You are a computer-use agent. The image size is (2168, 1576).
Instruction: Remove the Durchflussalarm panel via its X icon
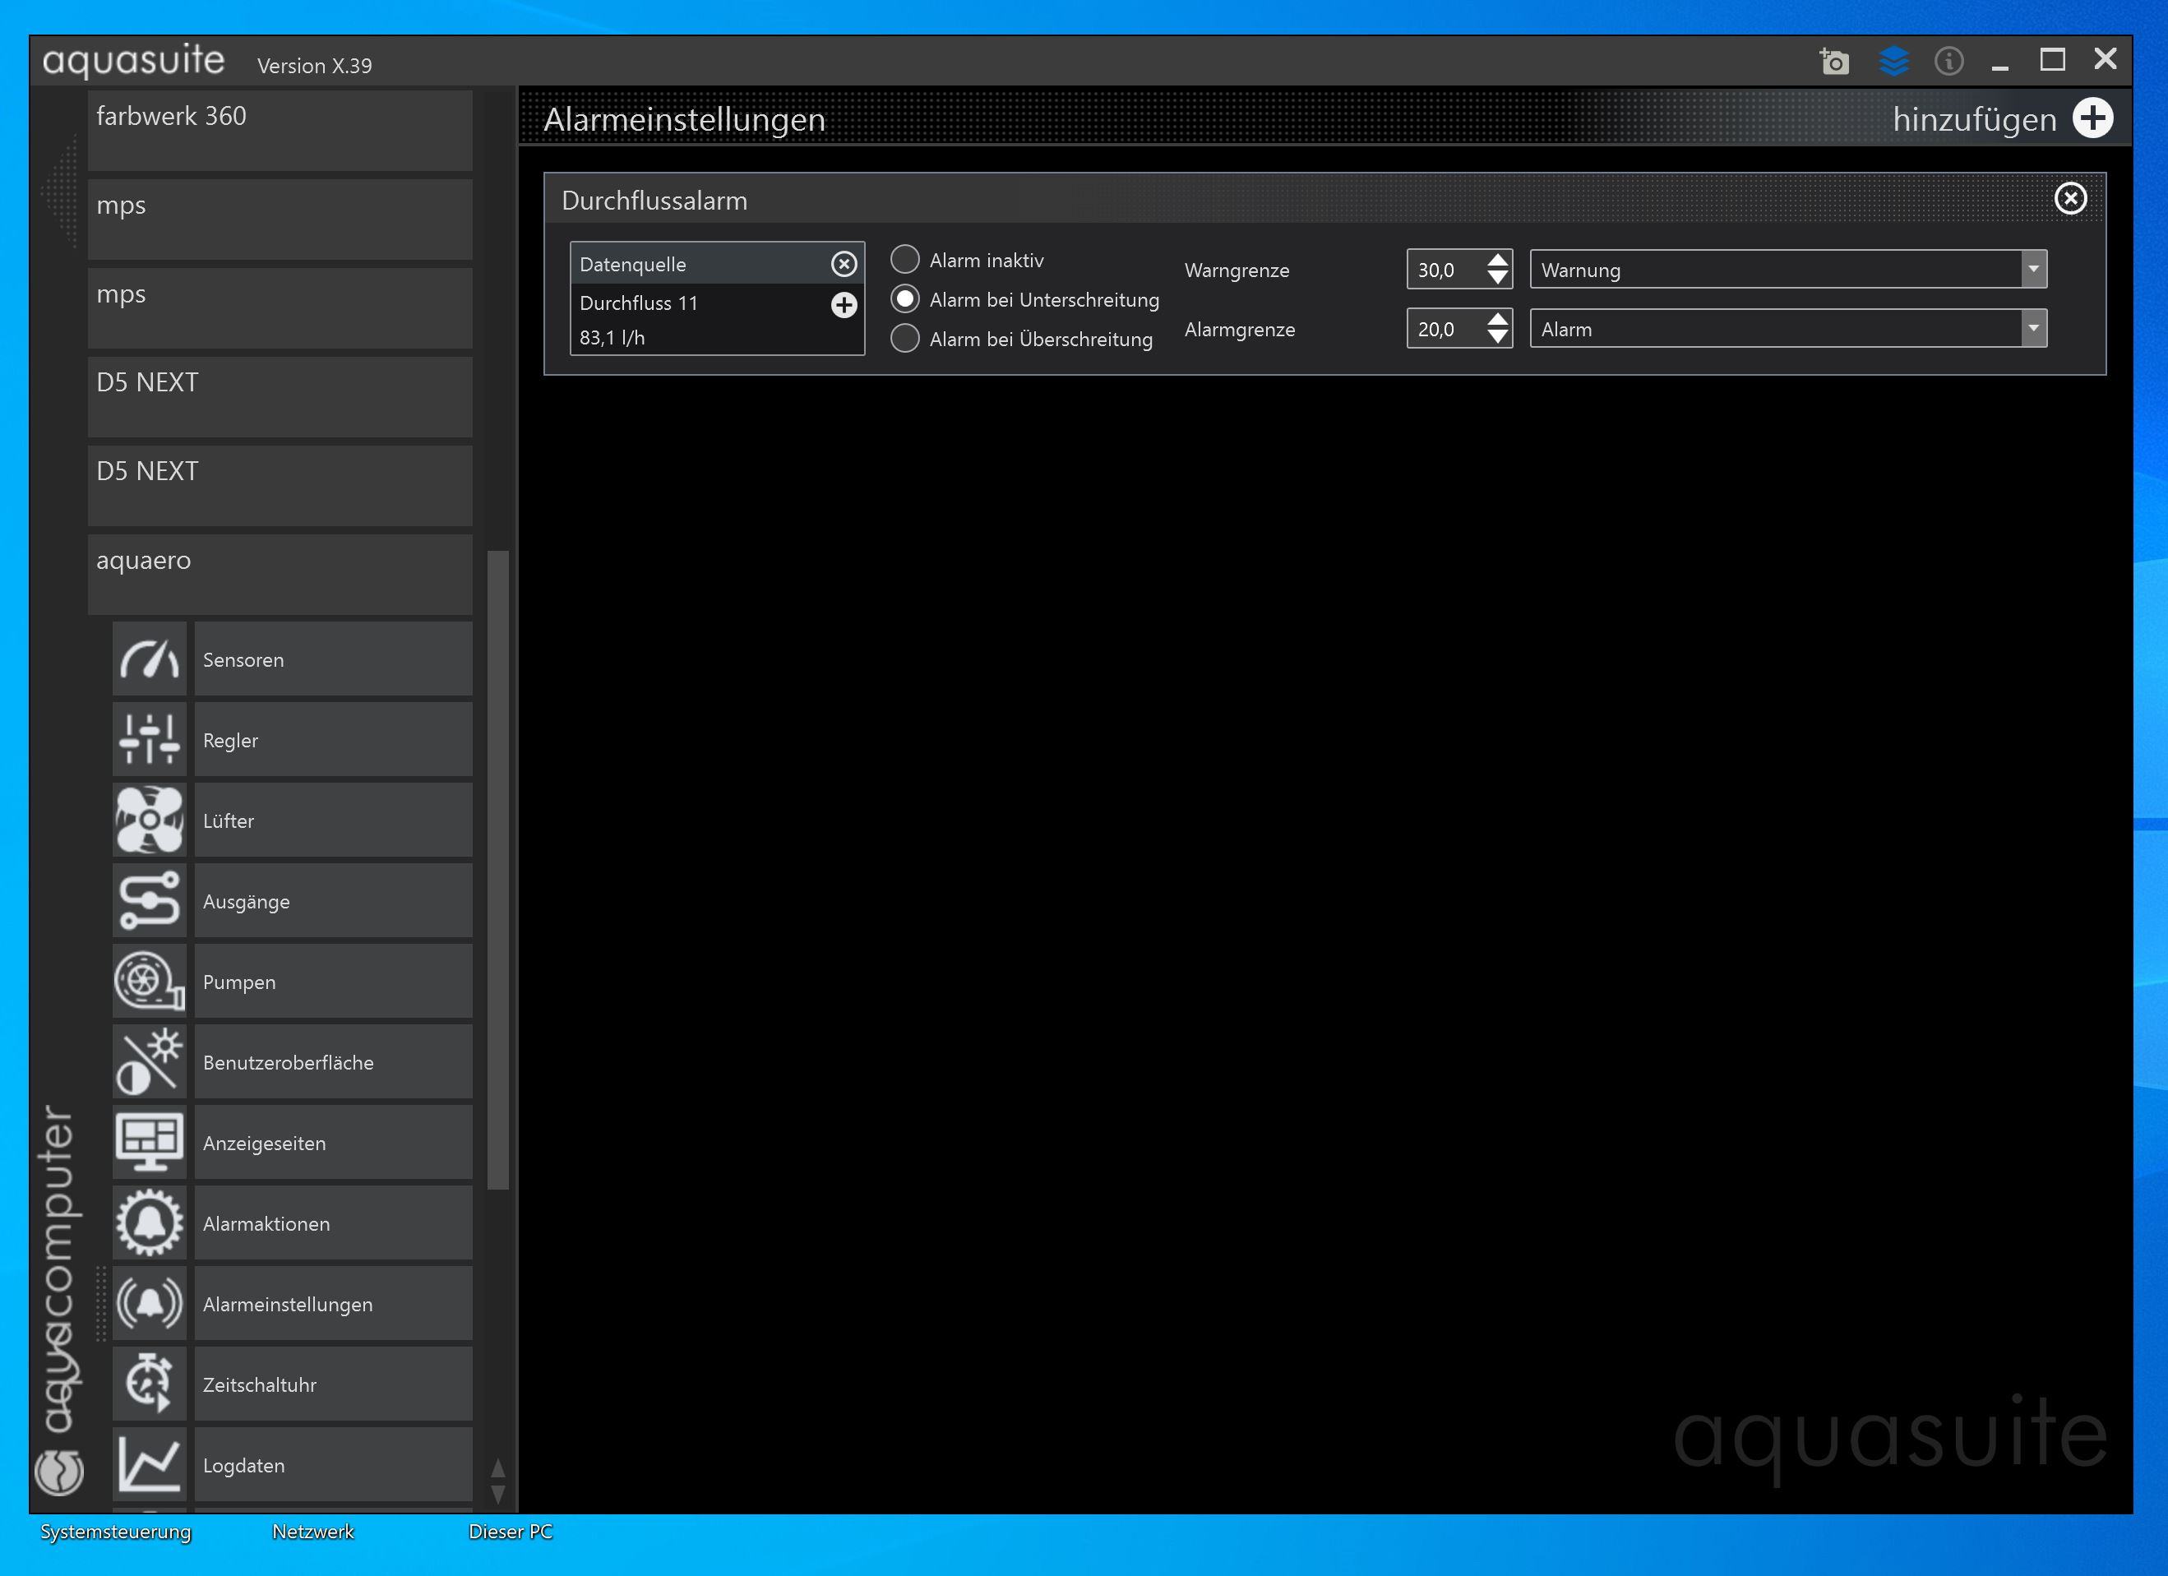point(2069,199)
